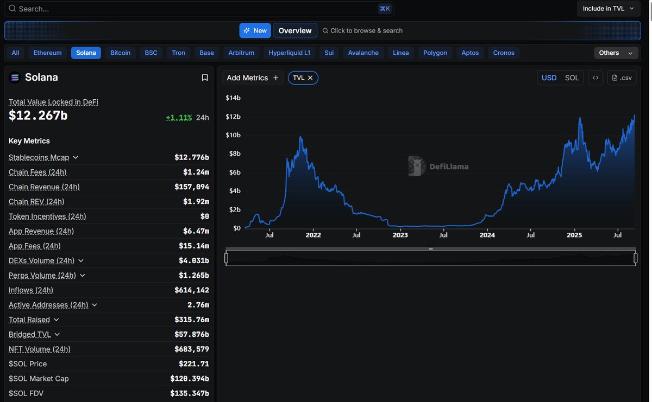The height and width of the screenshot is (402, 652).
Task: Expand DEXs Volume (24h) details
Action: click(x=81, y=260)
